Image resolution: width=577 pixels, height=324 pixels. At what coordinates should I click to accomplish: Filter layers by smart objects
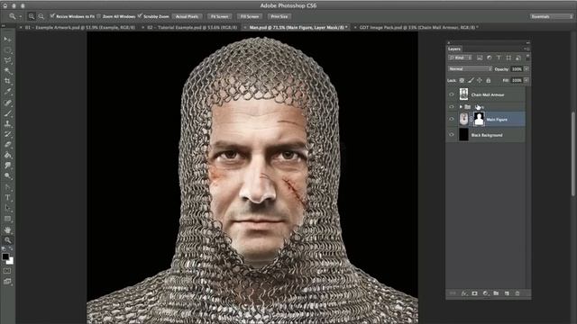(517, 58)
